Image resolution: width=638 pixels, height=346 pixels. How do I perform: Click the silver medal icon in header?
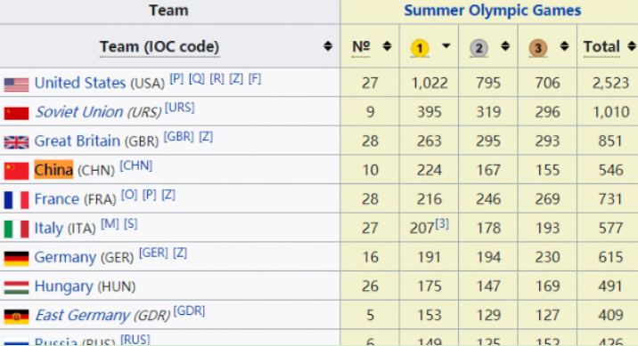[478, 48]
